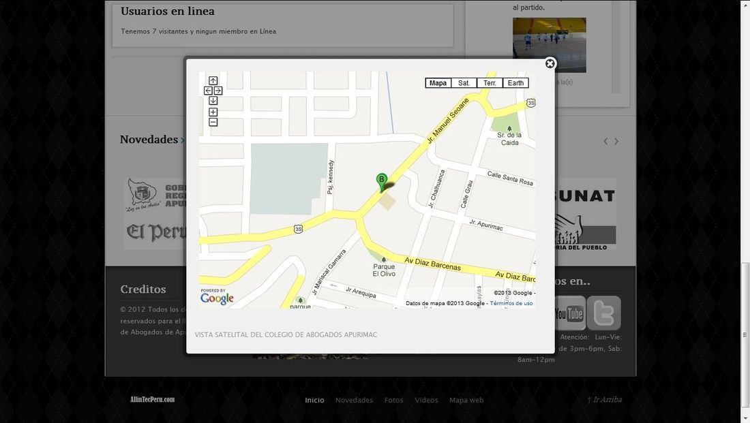Viewport: 750px width, 423px height.
Task: Click the Calle Santa Rosa street label
Action: pyautogui.click(x=510, y=178)
